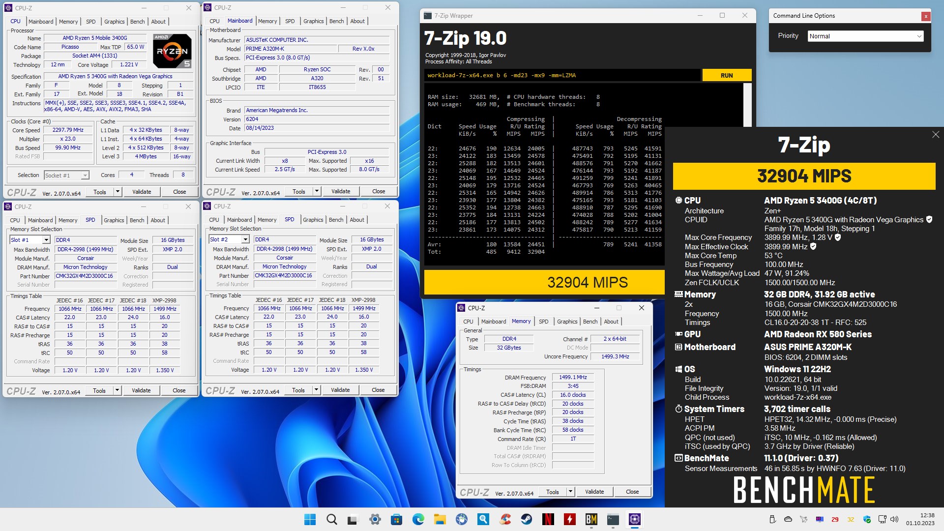This screenshot has width=944, height=531.
Task: Open Socket #1 selection dropdown
Action: 66,176
